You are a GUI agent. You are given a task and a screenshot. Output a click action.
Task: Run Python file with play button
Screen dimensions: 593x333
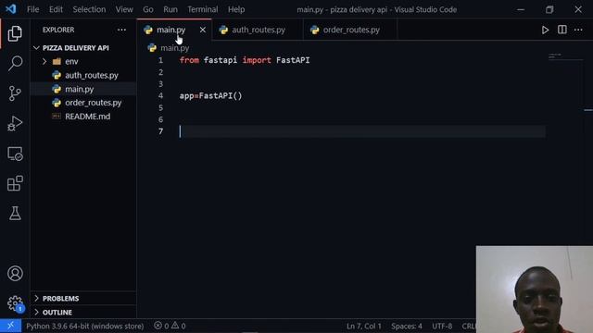point(545,30)
